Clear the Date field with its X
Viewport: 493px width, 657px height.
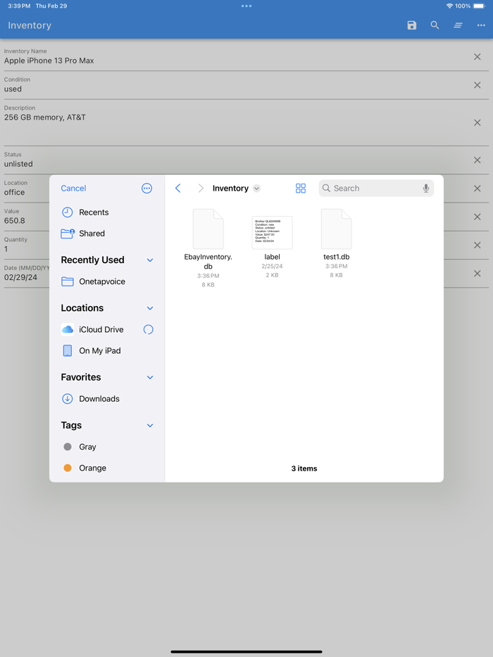pyautogui.click(x=477, y=274)
